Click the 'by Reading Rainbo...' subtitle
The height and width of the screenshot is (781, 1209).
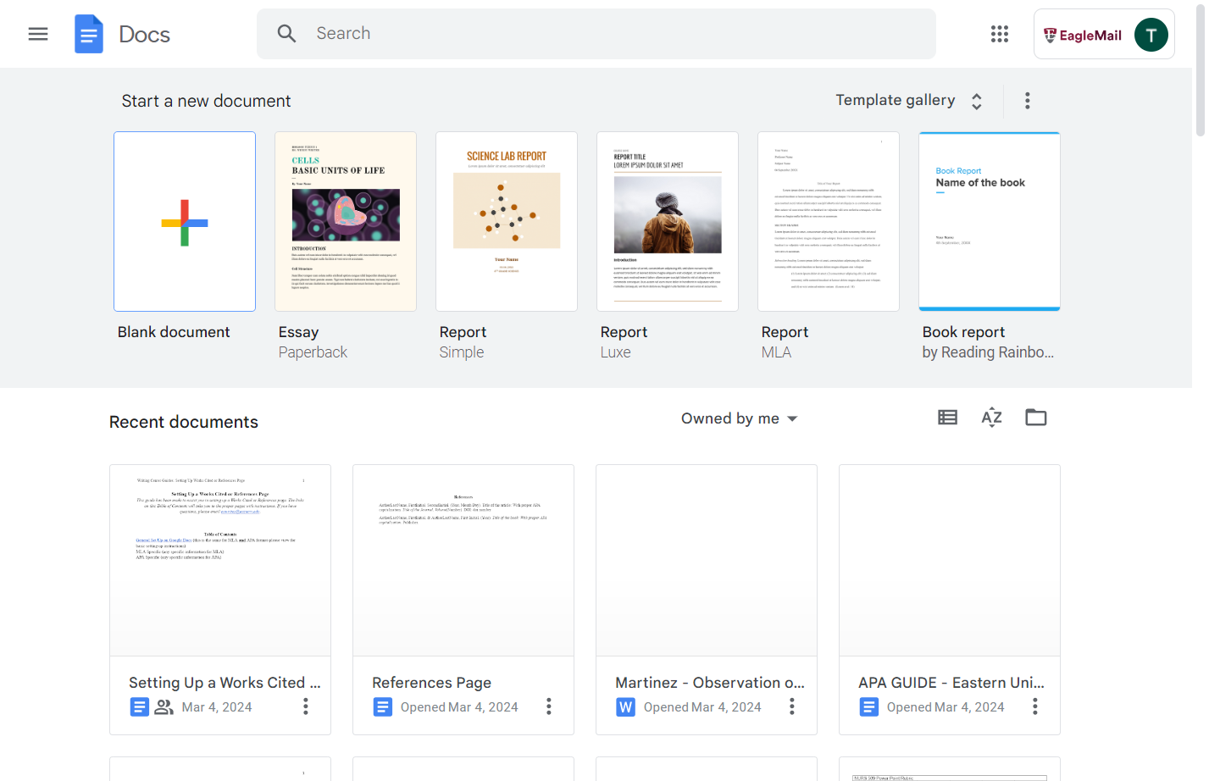(988, 352)
